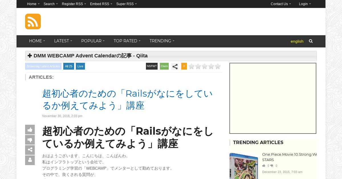Rate the feed one star
This screenshot has width=342, height=179.
pyautogui.click(x=192, y=66)
